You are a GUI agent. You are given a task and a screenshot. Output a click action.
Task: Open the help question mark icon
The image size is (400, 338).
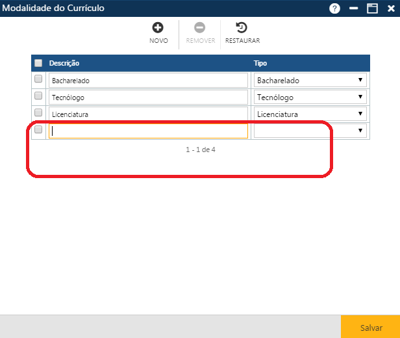[x=335, y=8]
